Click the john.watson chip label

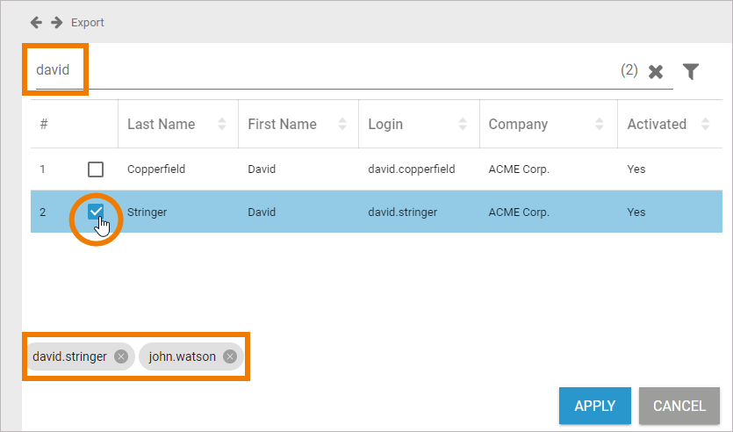tap(183, 356)
